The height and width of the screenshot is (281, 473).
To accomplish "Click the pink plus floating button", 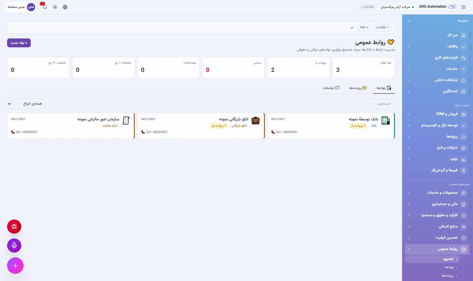I will click(15, 266).
